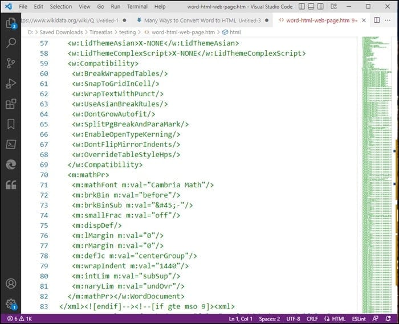Change encoding via UTF-8 status item
The image size is (399, 324).
[x=293, y=319]
